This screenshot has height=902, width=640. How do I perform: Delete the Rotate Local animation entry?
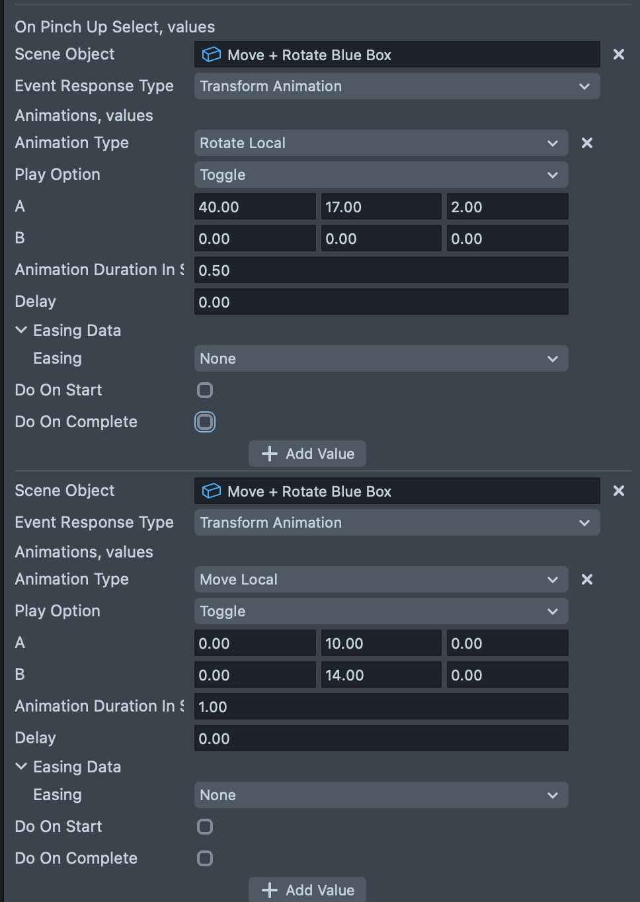(586, 143)
